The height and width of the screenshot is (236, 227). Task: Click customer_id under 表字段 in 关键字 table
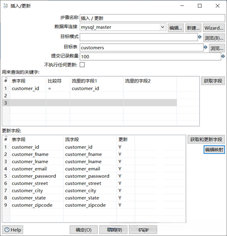[26, 88]
